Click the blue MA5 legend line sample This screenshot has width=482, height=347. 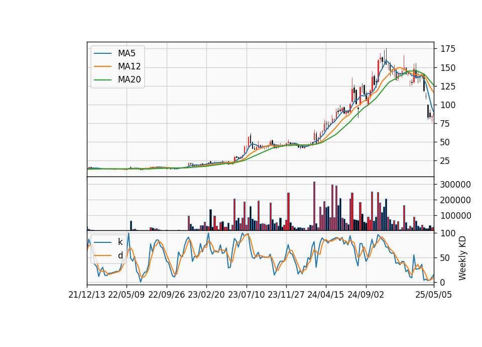102,53
